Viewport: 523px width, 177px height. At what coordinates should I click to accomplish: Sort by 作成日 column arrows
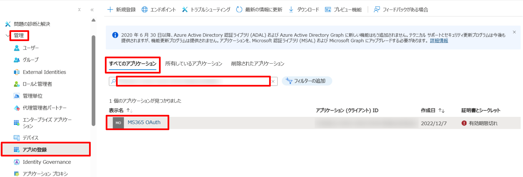coord(441,110)
